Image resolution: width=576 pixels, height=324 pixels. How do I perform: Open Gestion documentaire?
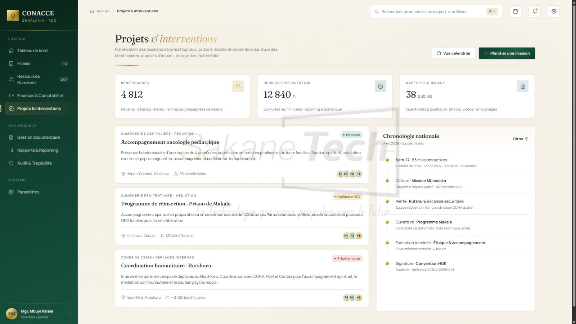pos(39,137)
